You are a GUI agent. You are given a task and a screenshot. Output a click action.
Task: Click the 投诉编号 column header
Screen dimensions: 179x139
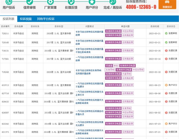[x=5, y=26]
